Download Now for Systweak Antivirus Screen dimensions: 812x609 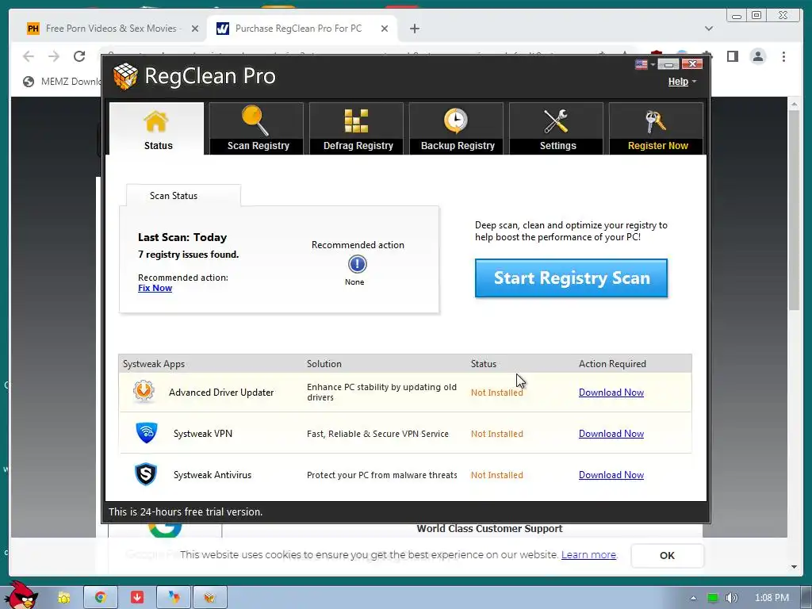(x=611, y=475)
